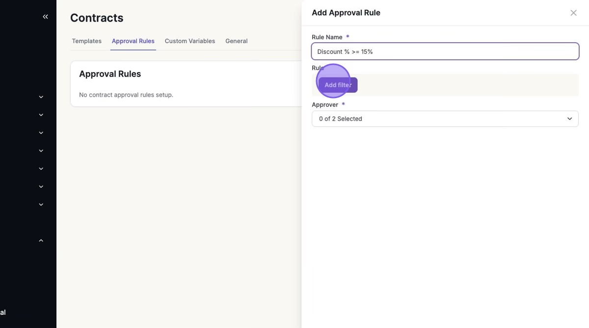The height and width of the screenshot is (328, 589).
Task: Click the Rule Name field label
Action: point(327,37)
